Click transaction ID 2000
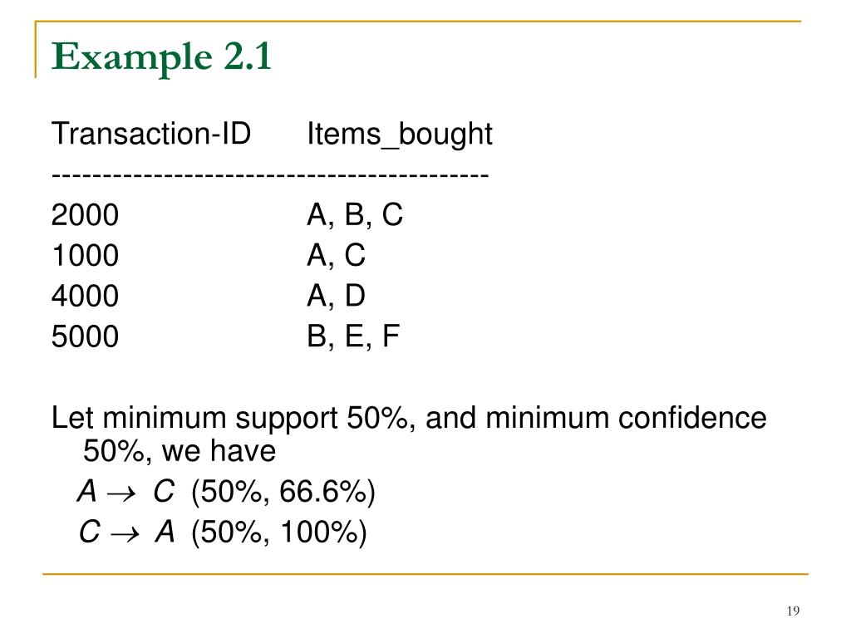Viewport: 851px width, 638px height. pos(86,214)
